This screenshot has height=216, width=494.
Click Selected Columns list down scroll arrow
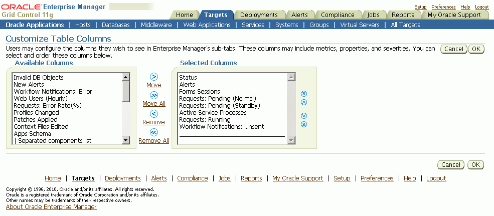click(291, 140)
